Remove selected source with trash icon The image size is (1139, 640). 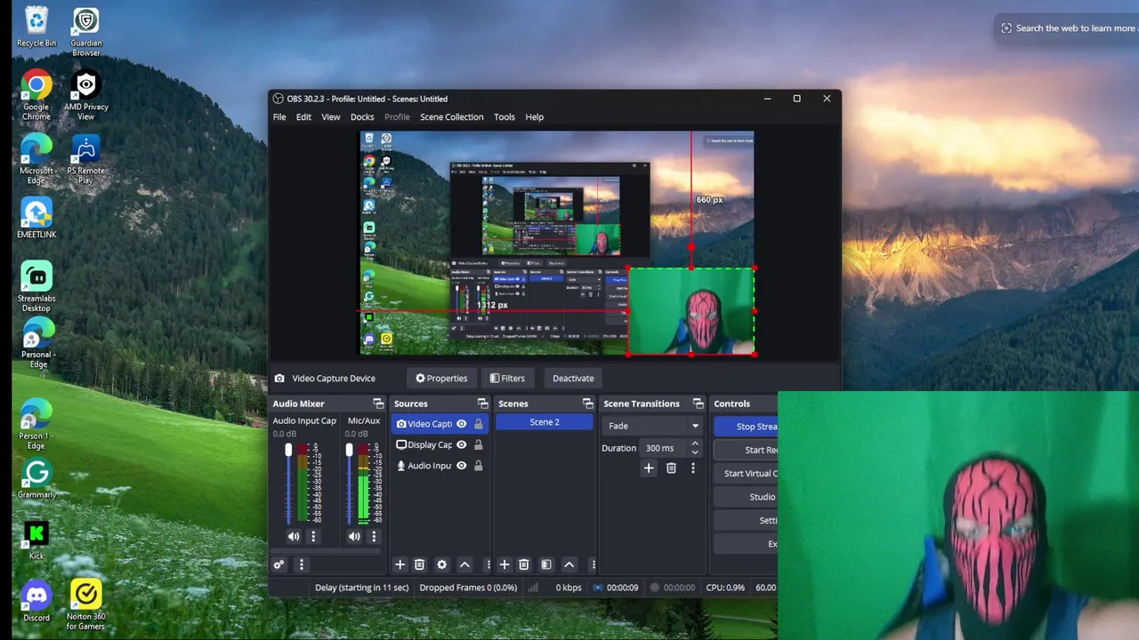coord(419,564)
